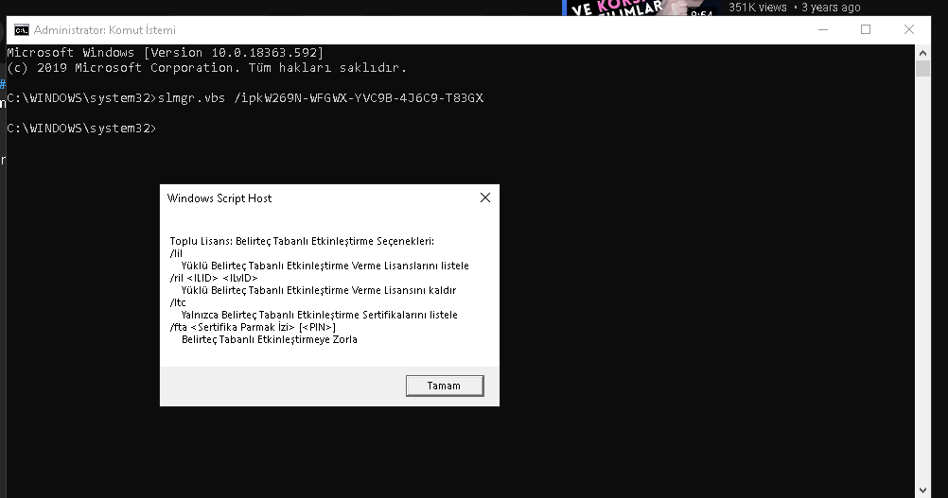Click the 351K views text behind window
This screenshot has height=498, width=948.
coord(758,8)
